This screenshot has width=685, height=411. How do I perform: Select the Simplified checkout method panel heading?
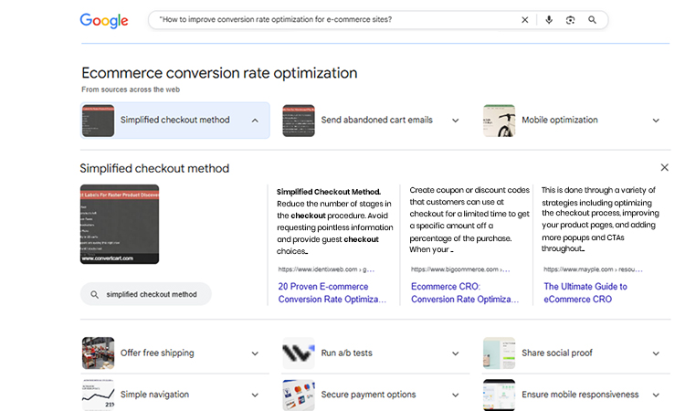click(154, 169)
